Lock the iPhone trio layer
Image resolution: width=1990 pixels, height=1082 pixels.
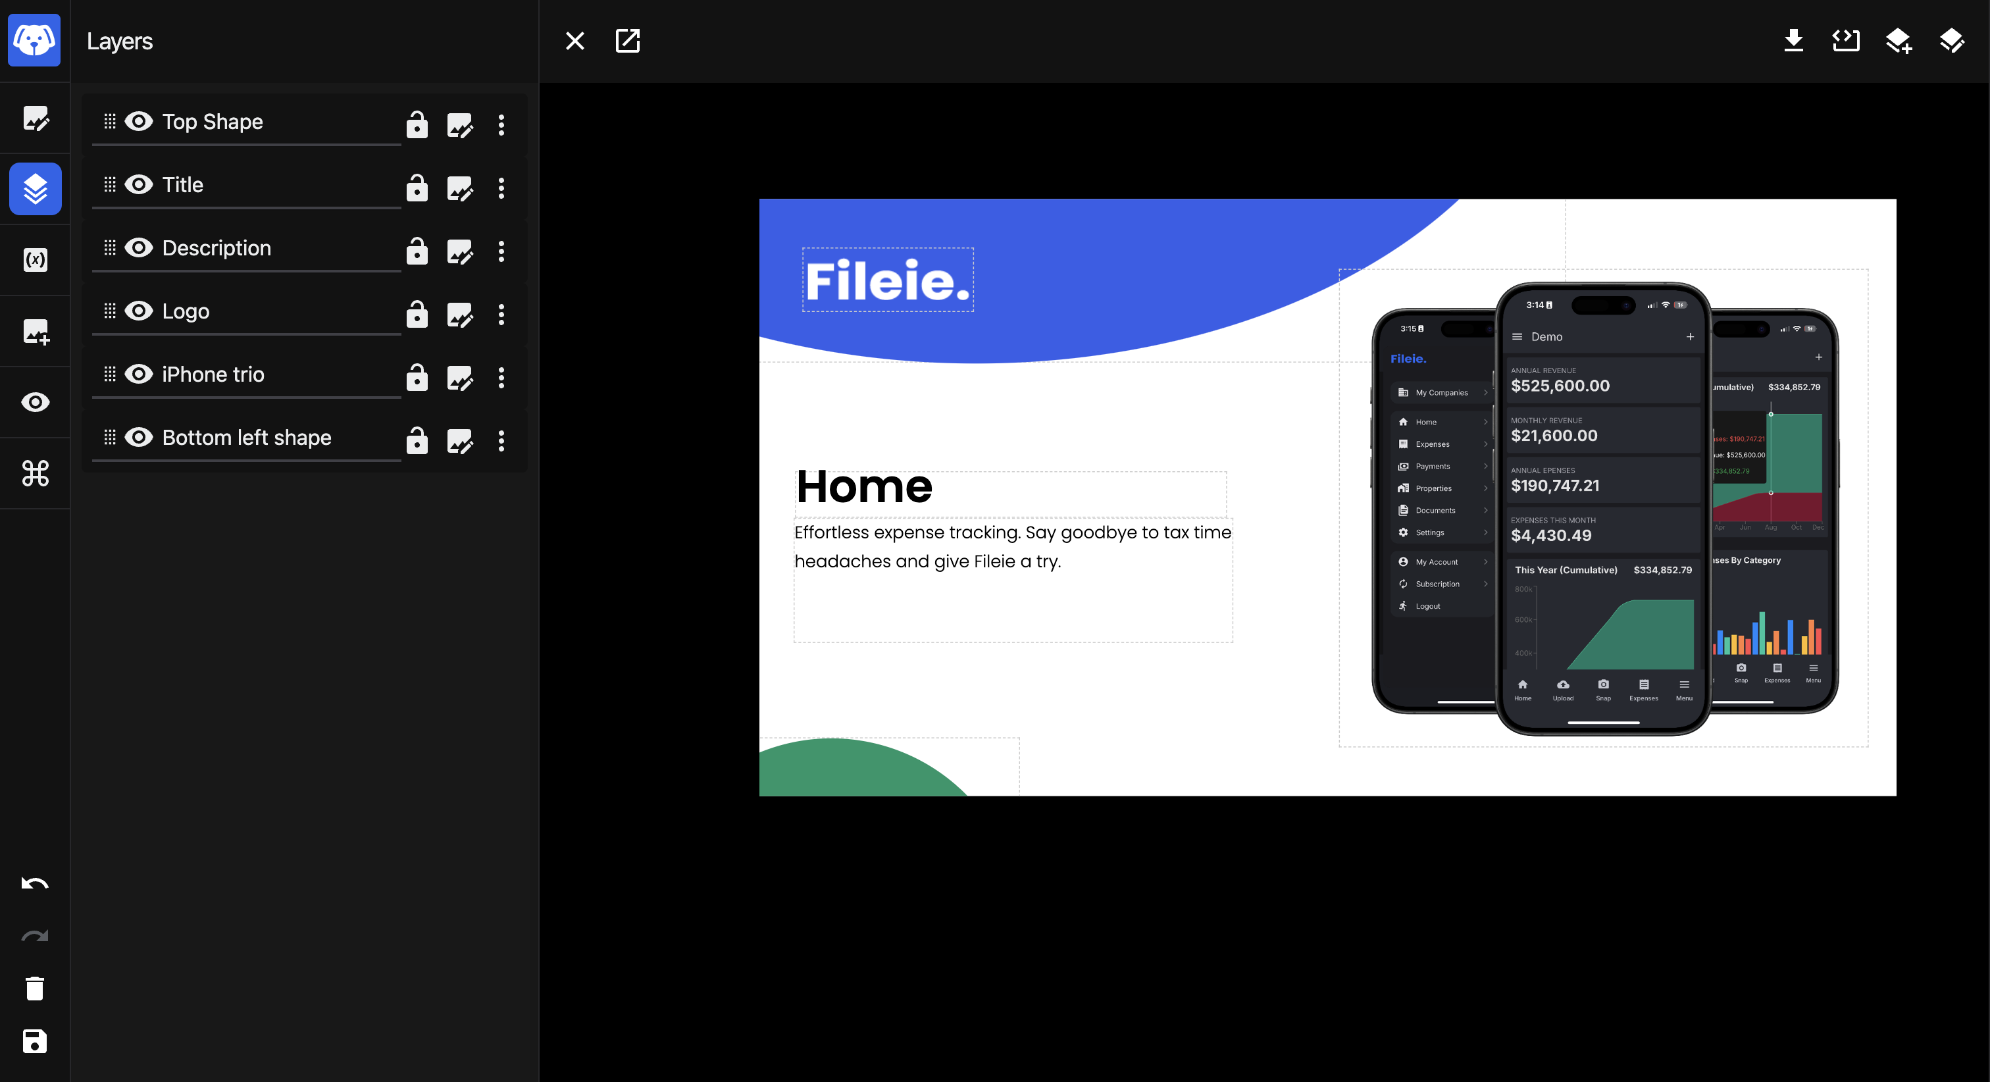(417, 377)
